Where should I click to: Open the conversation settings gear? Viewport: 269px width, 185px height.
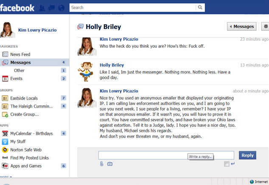pos(266,26)
